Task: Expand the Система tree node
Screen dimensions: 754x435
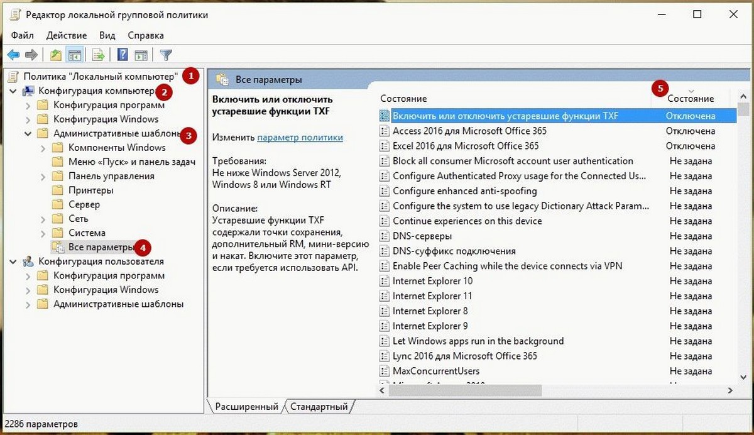Action: 43,233
